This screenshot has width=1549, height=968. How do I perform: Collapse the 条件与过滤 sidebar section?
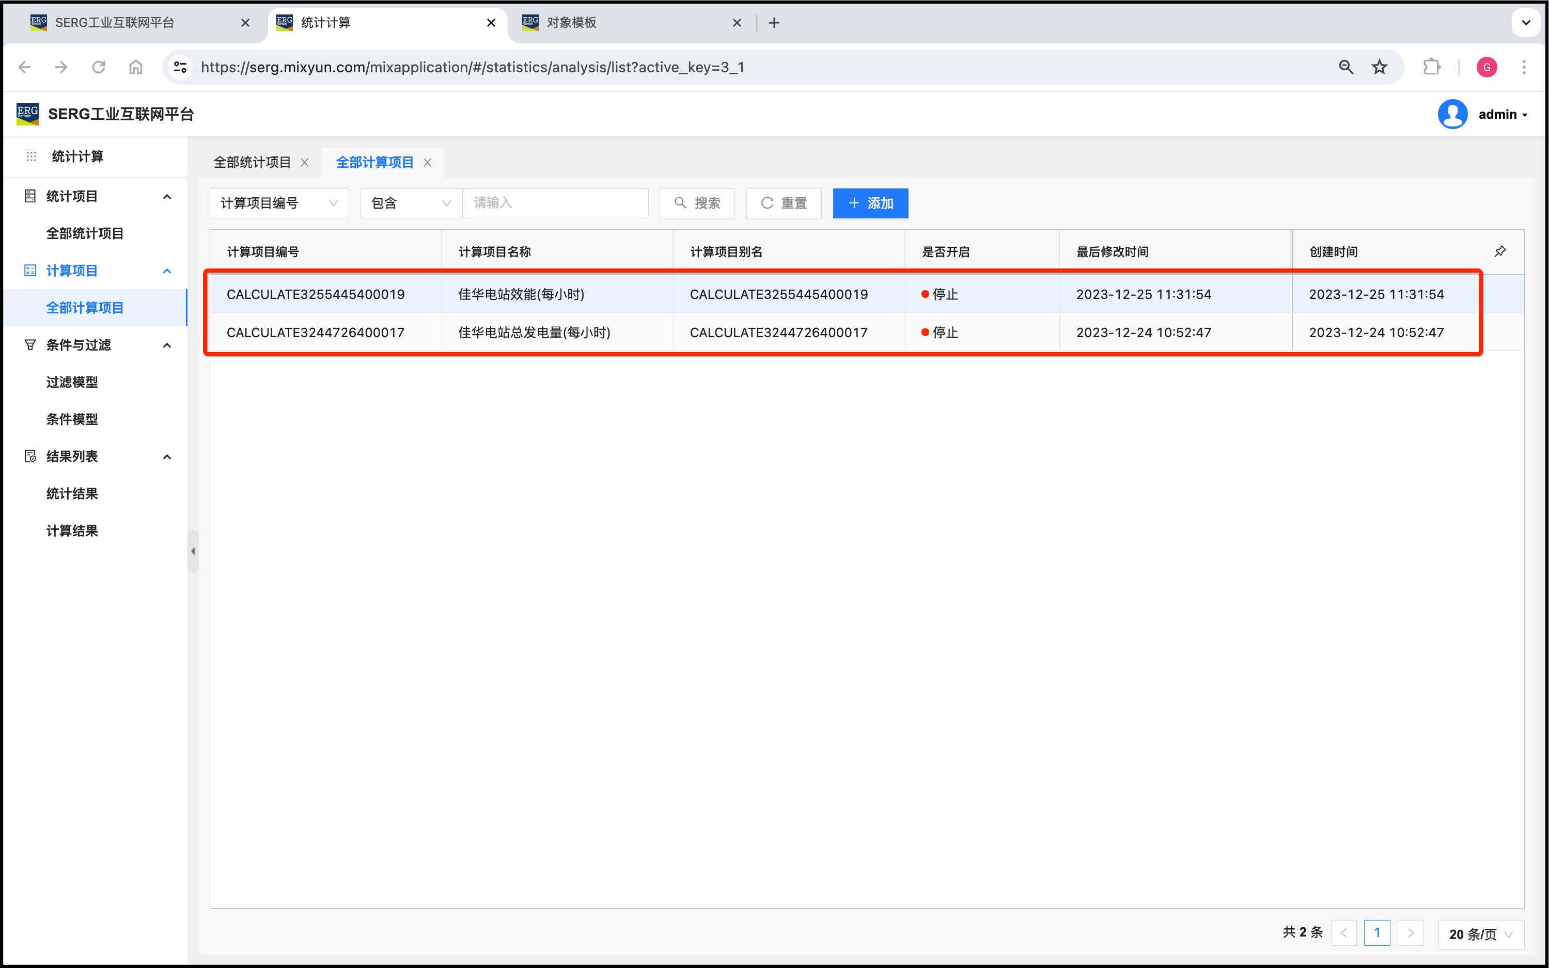tap(167, 346)
